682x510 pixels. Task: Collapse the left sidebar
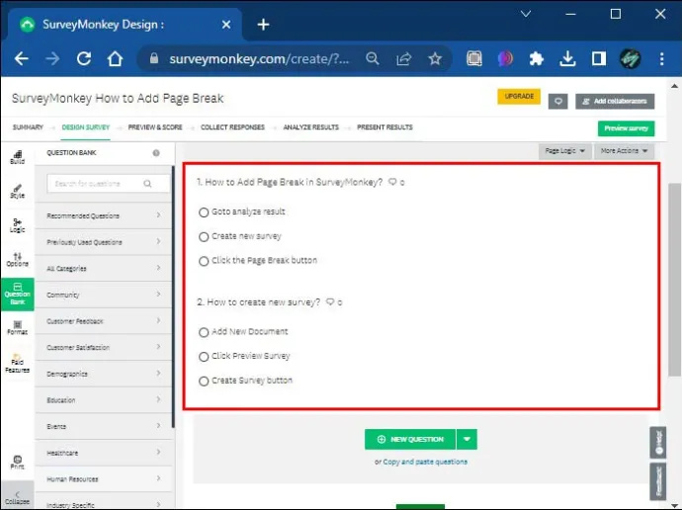18,498
